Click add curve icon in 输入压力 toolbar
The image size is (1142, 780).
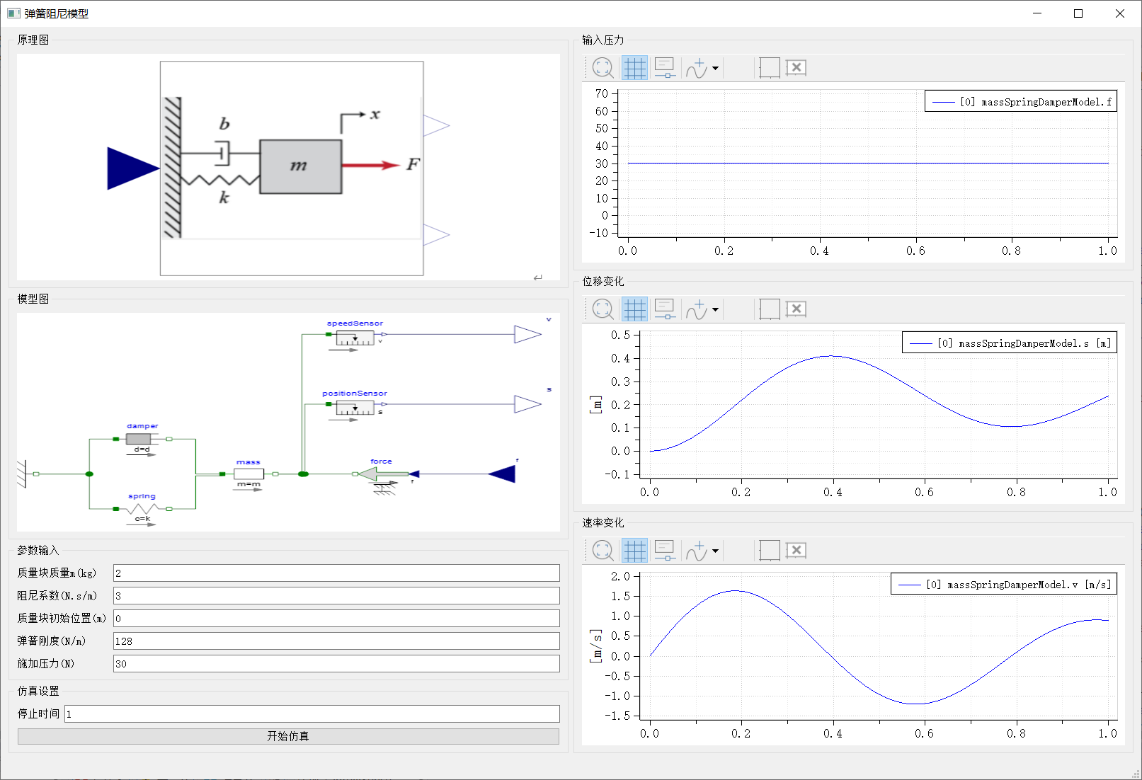697,68
